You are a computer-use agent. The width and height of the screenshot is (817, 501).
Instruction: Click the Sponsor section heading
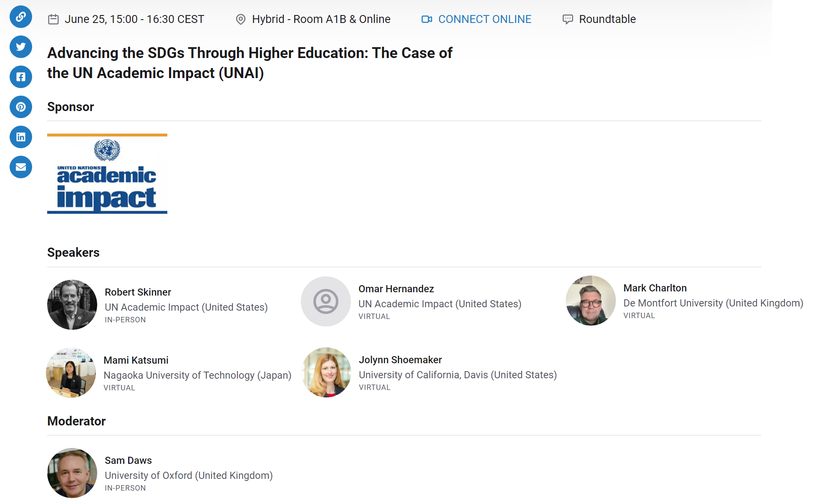(71, 107)
